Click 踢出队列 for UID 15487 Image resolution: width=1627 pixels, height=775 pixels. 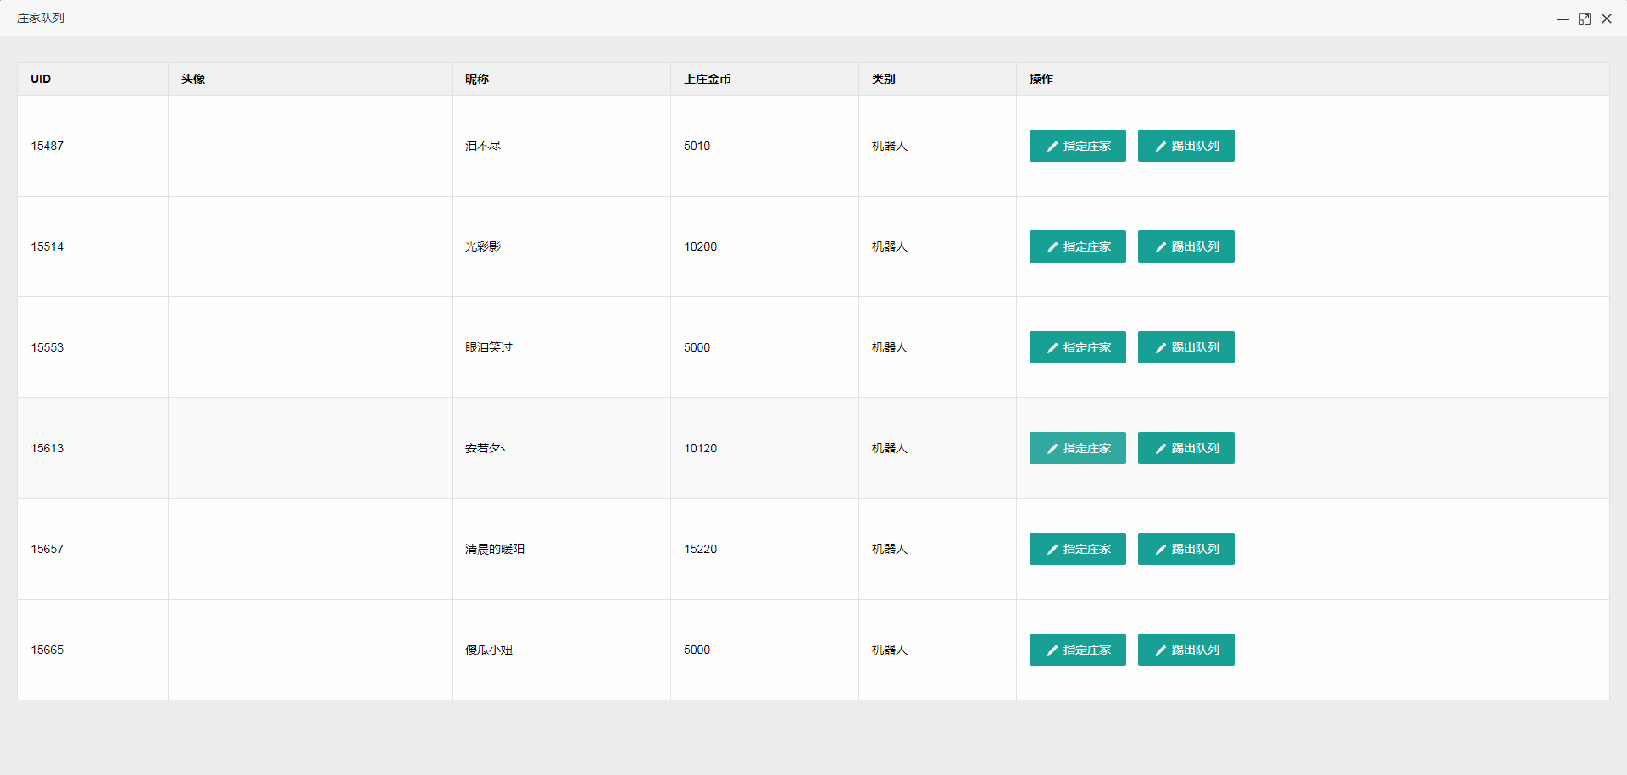(x=1186, y=146)
